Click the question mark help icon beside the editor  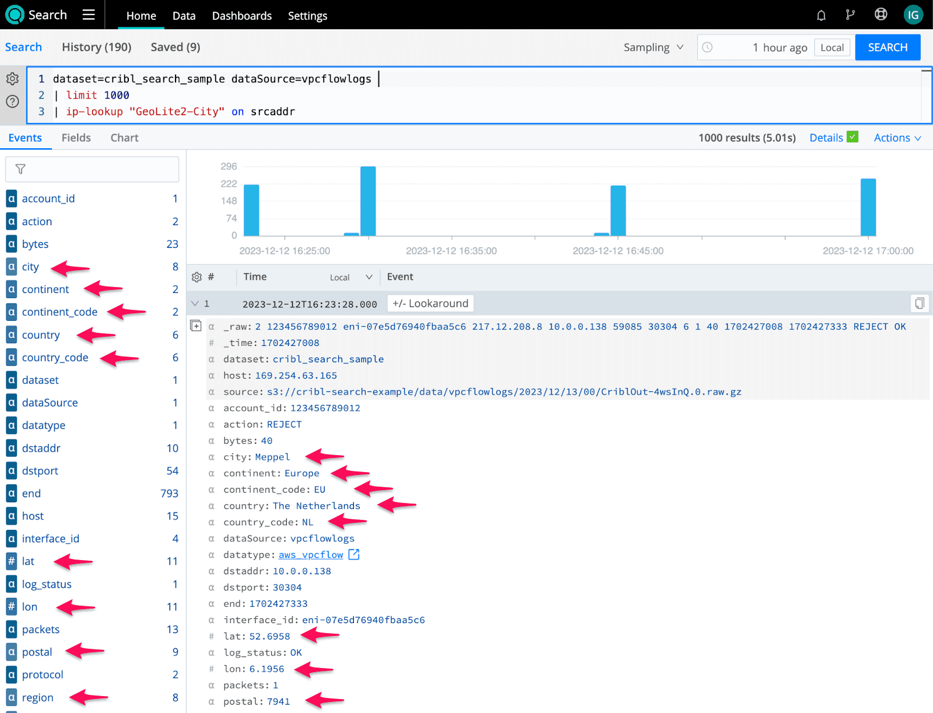coord(12,102)
